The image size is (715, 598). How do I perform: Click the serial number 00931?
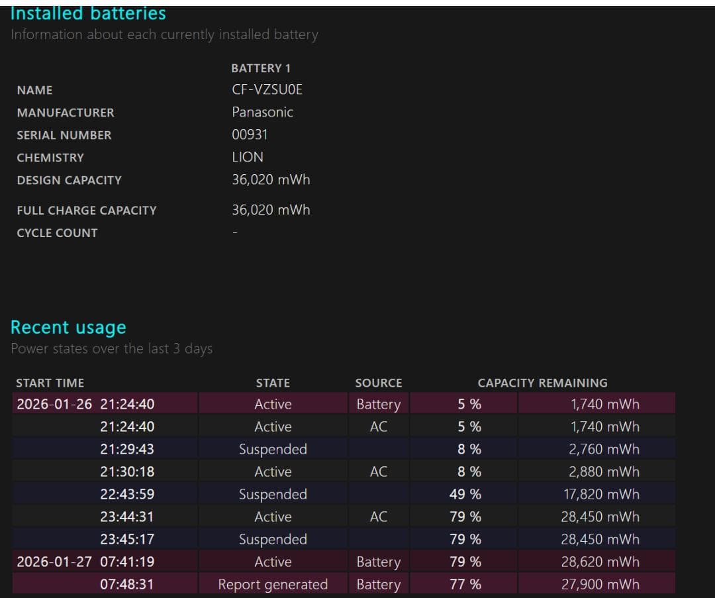[250, 134]
